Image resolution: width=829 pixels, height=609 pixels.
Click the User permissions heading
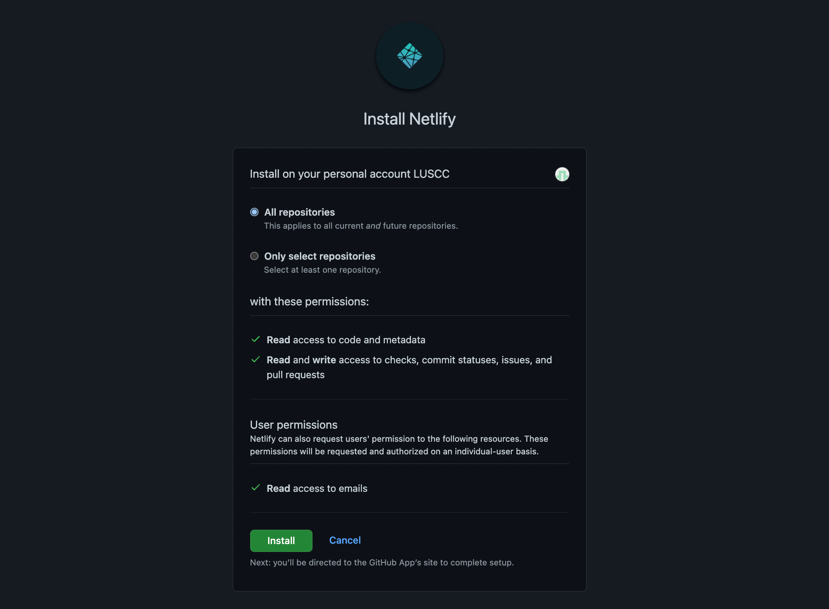coord(294,425)
